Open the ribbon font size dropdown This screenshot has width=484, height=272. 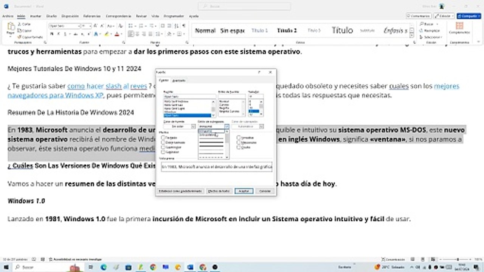pyautogui.click(x=90, y=26)
